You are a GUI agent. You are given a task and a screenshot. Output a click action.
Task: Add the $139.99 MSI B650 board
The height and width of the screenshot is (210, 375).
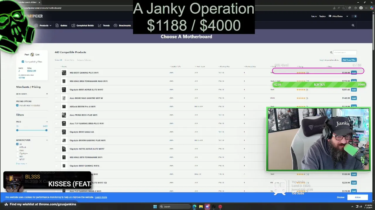(x=354, y=73)
